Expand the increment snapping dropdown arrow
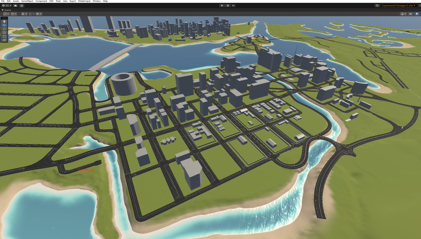 click(x=41, y=14)
